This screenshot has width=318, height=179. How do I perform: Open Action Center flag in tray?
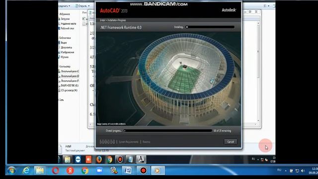[x=291, y=171]
